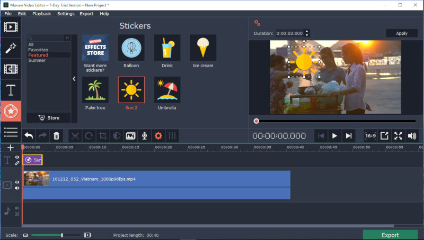Open Color adjustments icon
424x240 pixels.
[x=117, y=136]
